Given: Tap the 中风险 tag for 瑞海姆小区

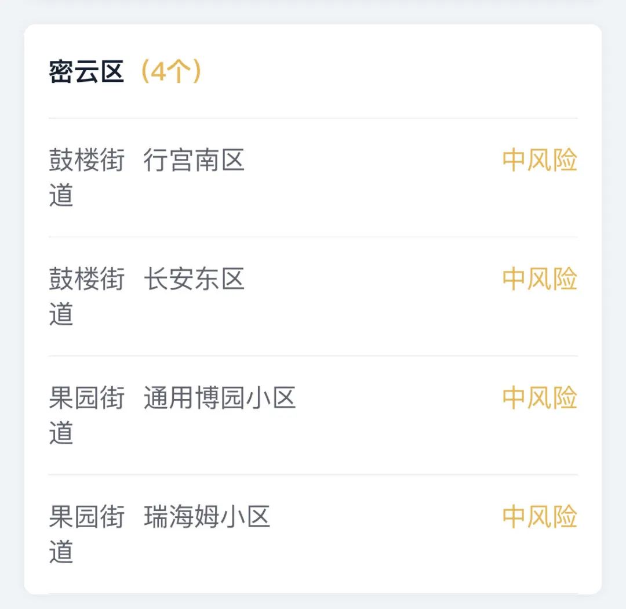Looking at the screenshot, I should pyautogui.click(x=540, y=516).
